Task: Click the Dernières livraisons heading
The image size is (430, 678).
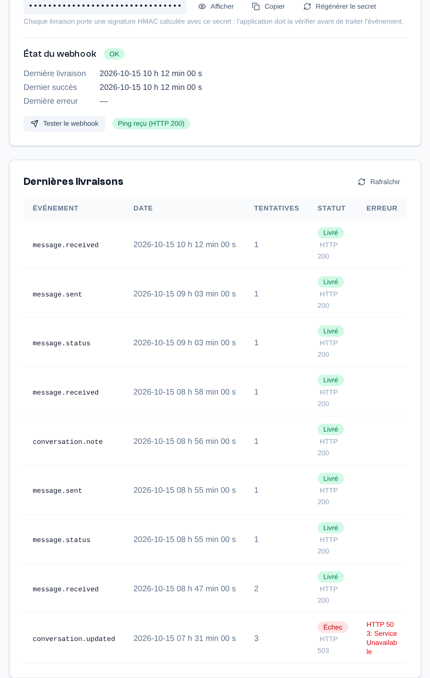Action: click(73, 181)
